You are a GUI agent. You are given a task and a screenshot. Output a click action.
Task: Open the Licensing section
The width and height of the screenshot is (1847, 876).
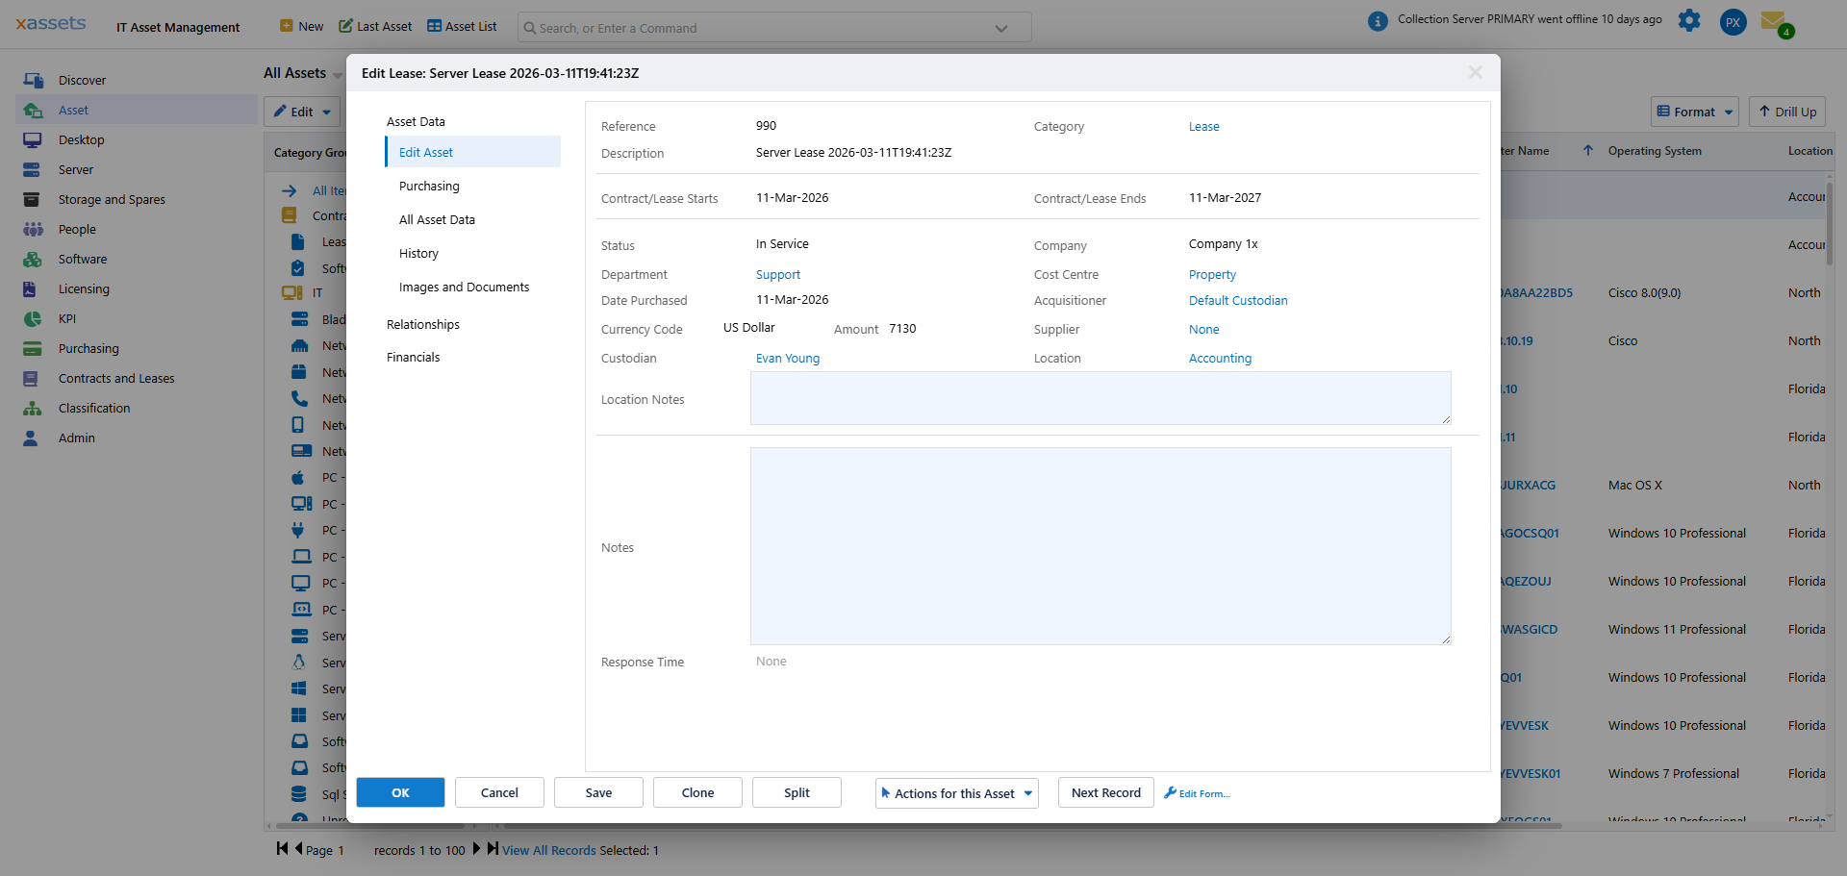[83, 288]
